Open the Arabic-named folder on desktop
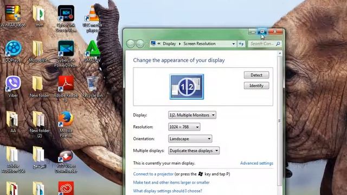Viewport: 347px width, 195px height. pyautogui.click(x=39, y=157)
